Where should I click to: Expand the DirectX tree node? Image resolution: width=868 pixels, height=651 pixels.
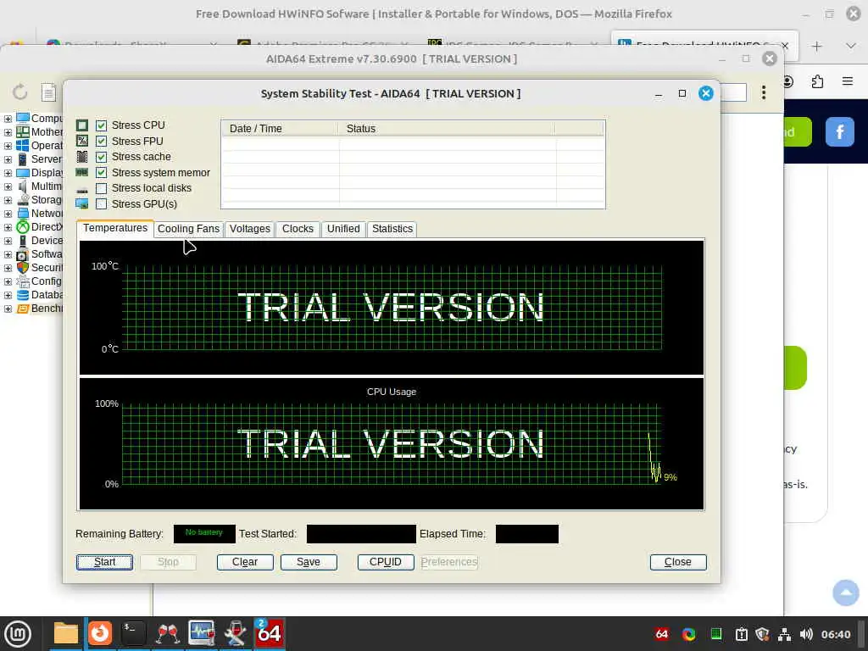point(8,227)
